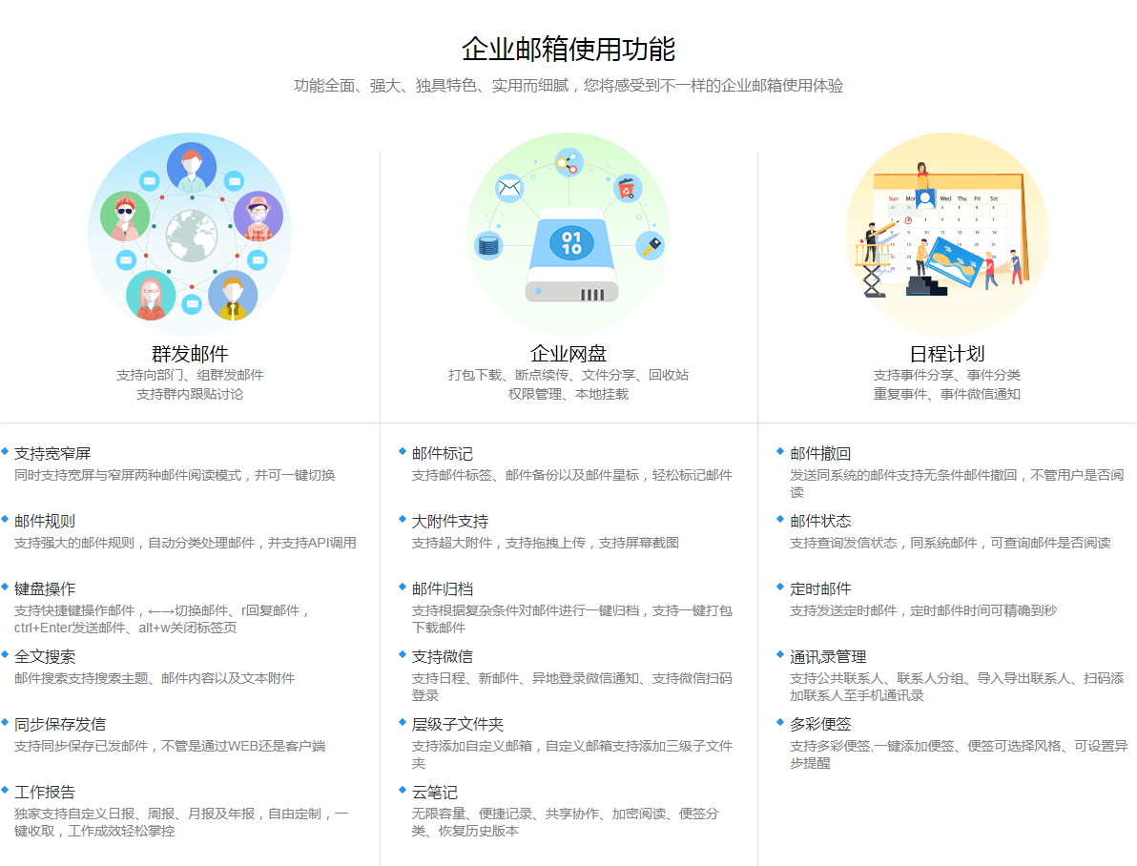This screenshot has height=866, width=1137.
Task: Click the 邮件标记 feature title
Action: (x=443, y=453)
